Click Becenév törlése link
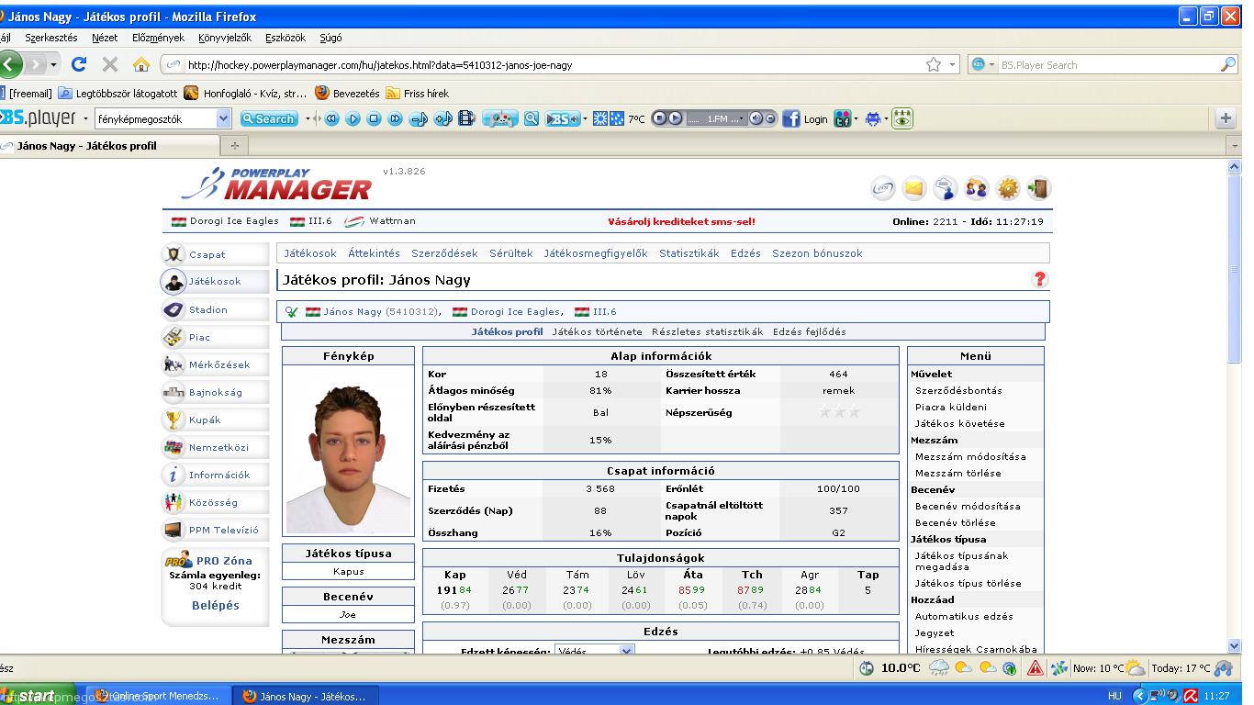Screen dimensions: 1254x705 click(x=956, y=522)
